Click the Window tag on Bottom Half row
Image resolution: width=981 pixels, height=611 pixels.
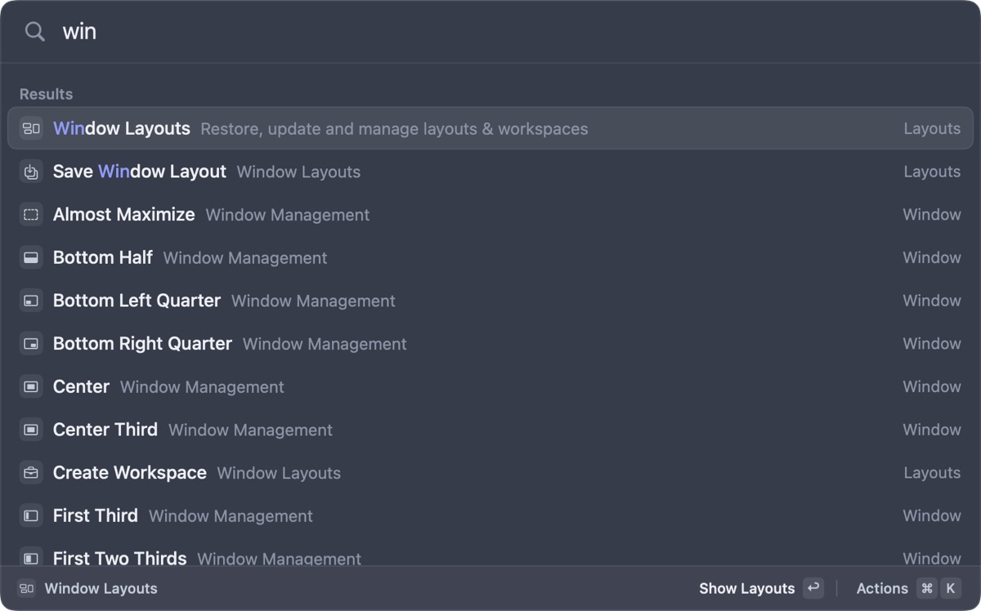coord(932,257)
